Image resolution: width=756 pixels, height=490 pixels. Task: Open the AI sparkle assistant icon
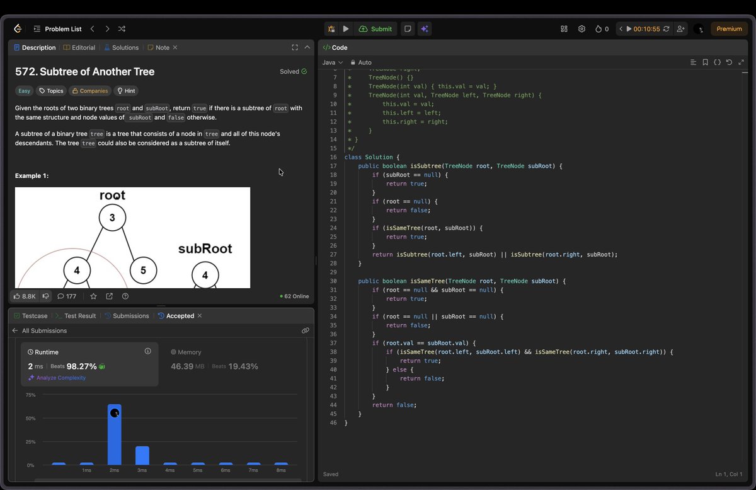[425, 29]
